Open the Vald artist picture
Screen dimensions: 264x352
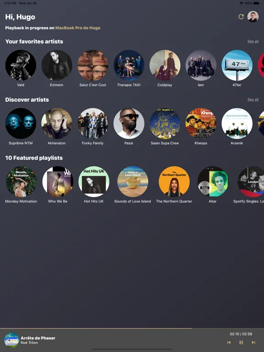pyautogui.click(x=21, y=65)
